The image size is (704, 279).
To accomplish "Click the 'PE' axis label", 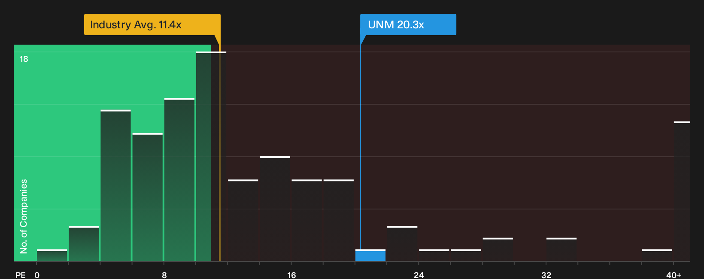I will pos(21,275).
